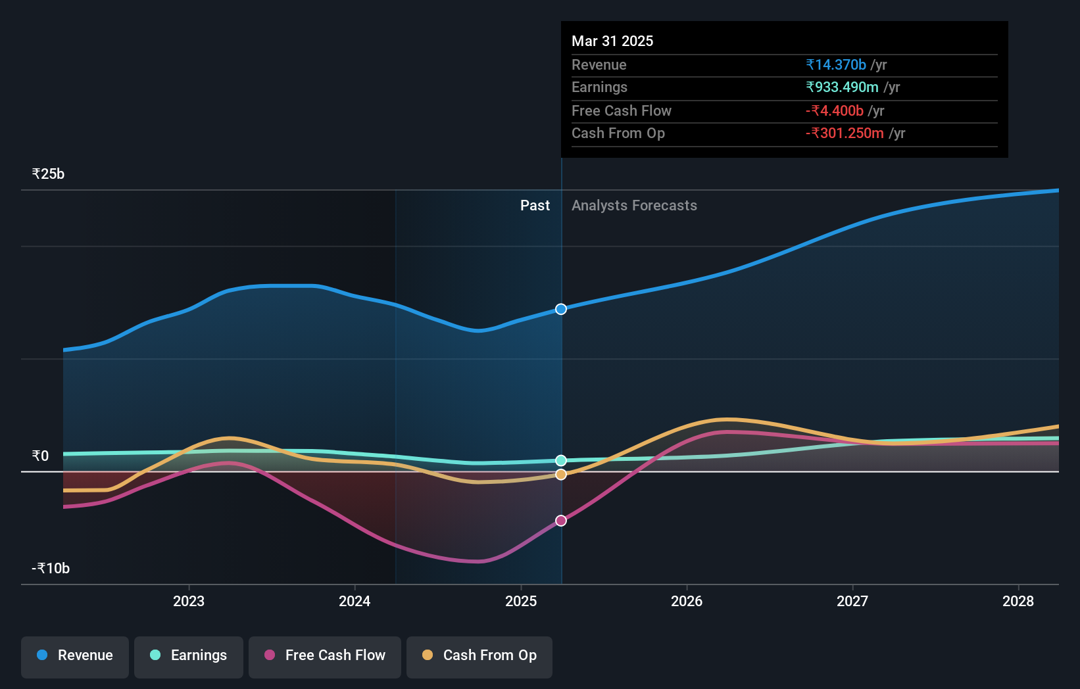Click the ₹0 y-axis label

40,456
